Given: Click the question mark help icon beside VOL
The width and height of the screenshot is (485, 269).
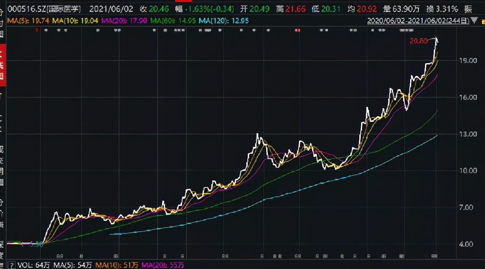Looking at the screenshot, I should pos(12,265).
